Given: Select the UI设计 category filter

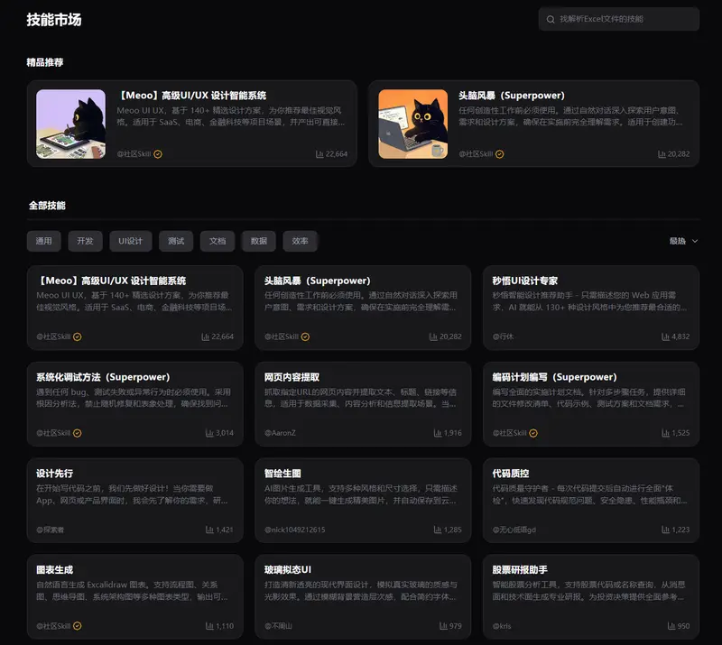Looking at the screenshot, I should [x=131, y=241].
